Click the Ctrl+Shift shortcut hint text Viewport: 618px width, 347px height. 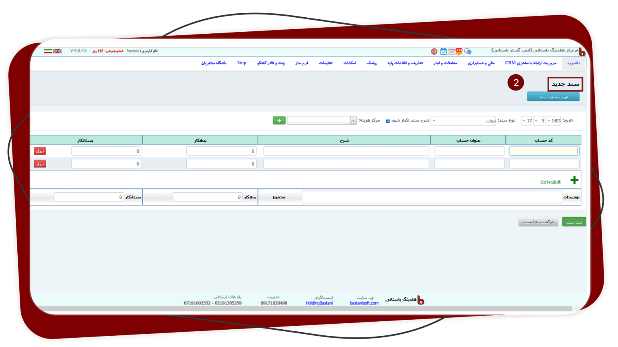click(550, 182)
